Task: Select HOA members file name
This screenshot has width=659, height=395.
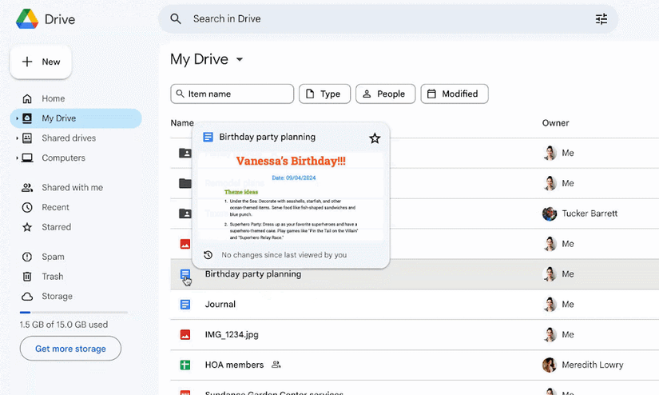Action: [x=235, y=365]
